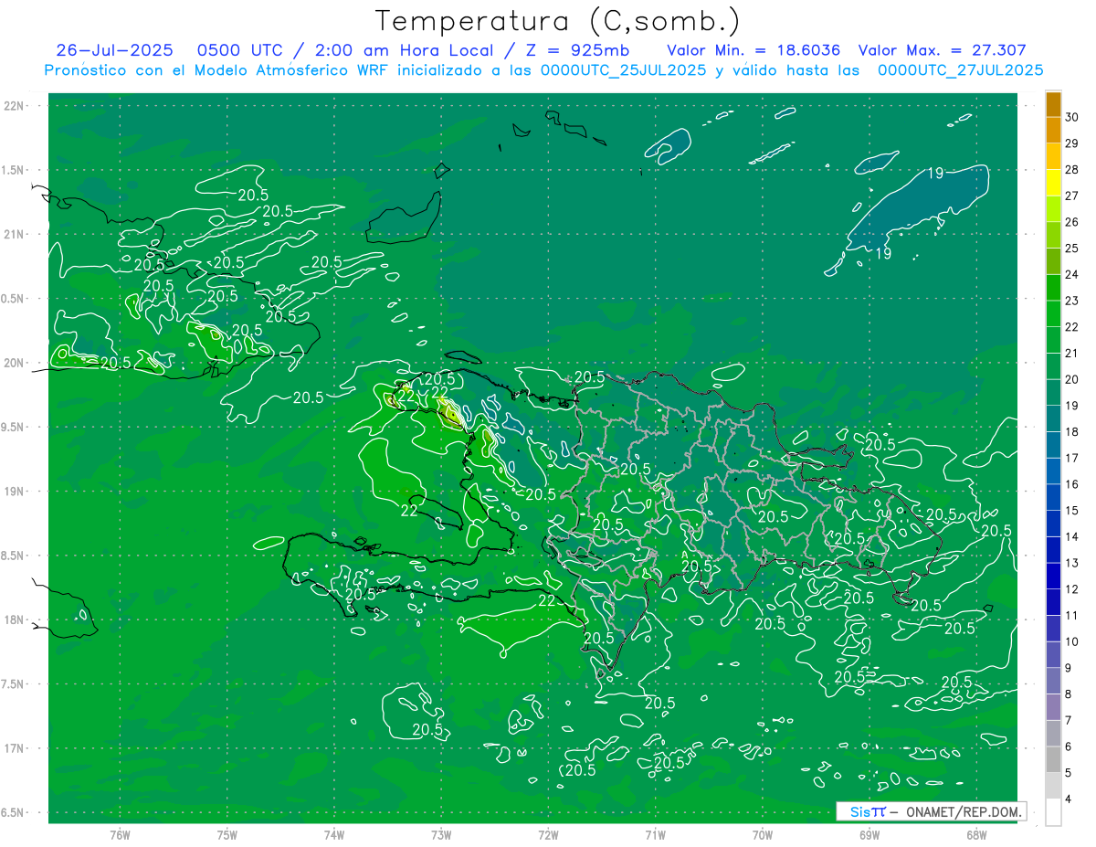Click the color scale label "18"
Screen dimensions: 1096x847
tap(1072, 432)
